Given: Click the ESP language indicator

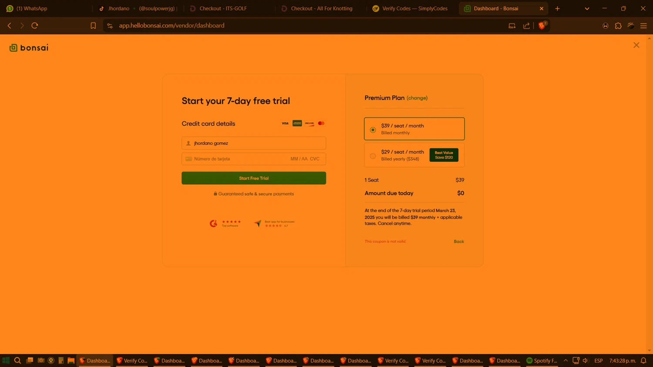Looking at the screenshot, I should click(x=599, y=360).
